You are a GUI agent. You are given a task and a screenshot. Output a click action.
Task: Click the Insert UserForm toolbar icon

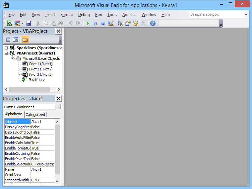17,23
